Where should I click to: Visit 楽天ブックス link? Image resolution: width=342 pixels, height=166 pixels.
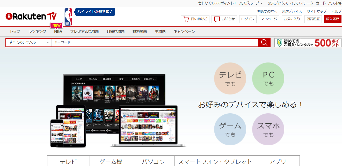click(x=278, y=3)
